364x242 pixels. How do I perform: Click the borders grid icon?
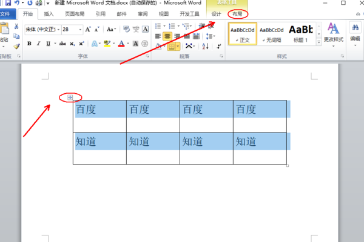click(172, 47)
